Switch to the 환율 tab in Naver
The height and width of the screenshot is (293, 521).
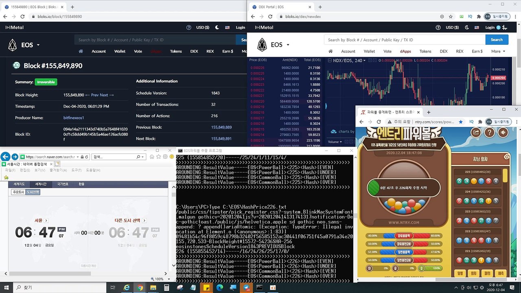[x=81, y=184]
